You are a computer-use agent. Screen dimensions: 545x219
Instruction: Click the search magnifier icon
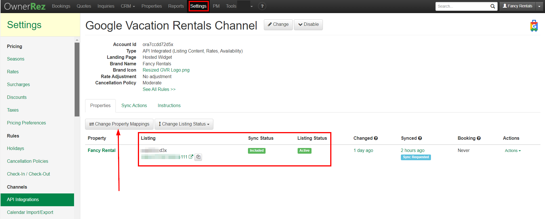coord(493,6)
